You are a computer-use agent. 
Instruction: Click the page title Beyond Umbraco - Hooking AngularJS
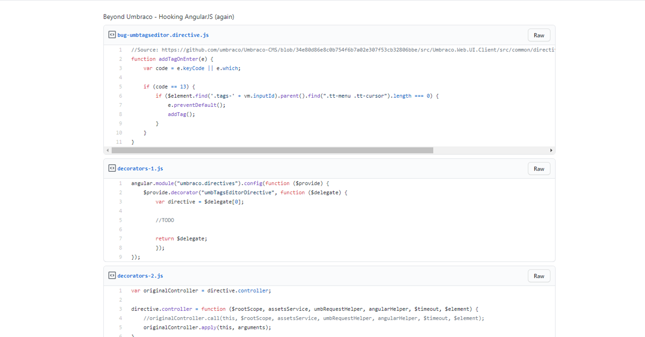pos(168,17)
